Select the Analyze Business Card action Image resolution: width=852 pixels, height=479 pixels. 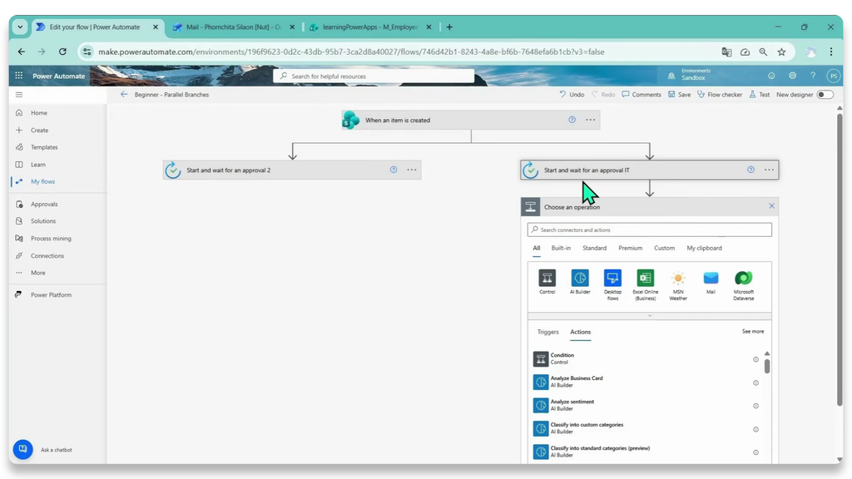click(646, 382)
